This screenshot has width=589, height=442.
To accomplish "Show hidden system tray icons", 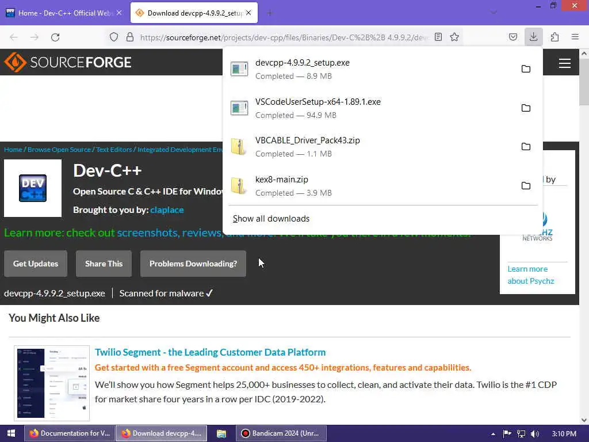I will click(493, 434).
